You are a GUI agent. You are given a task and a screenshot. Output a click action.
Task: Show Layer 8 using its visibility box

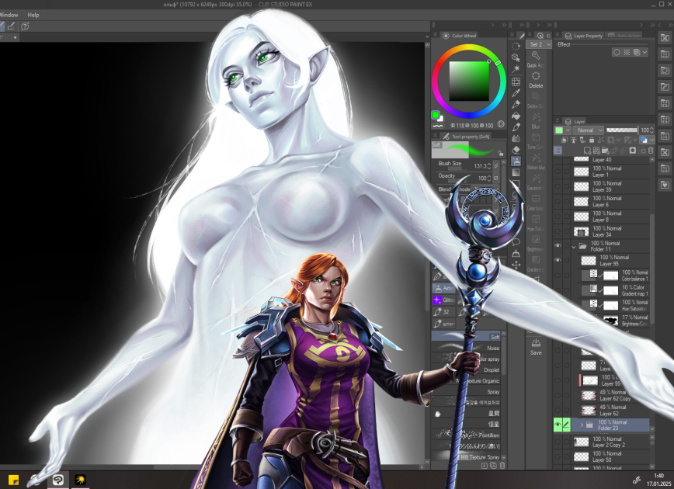click(558, 216)
